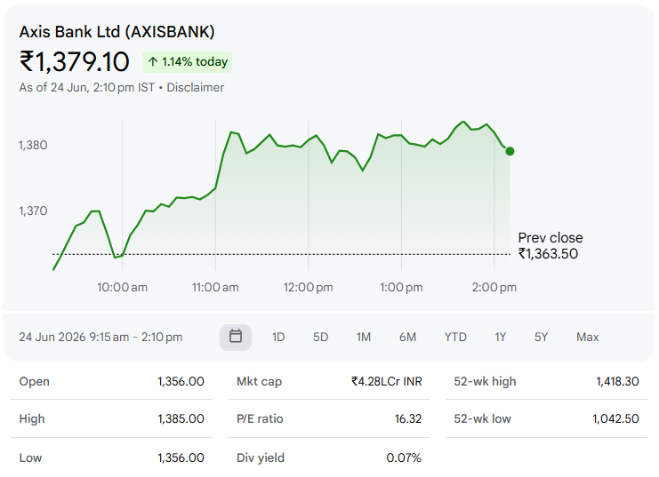Click the Axis Bank Ltd (AXISBANK) title
659x477 pixels.
(x=117, y=32)
